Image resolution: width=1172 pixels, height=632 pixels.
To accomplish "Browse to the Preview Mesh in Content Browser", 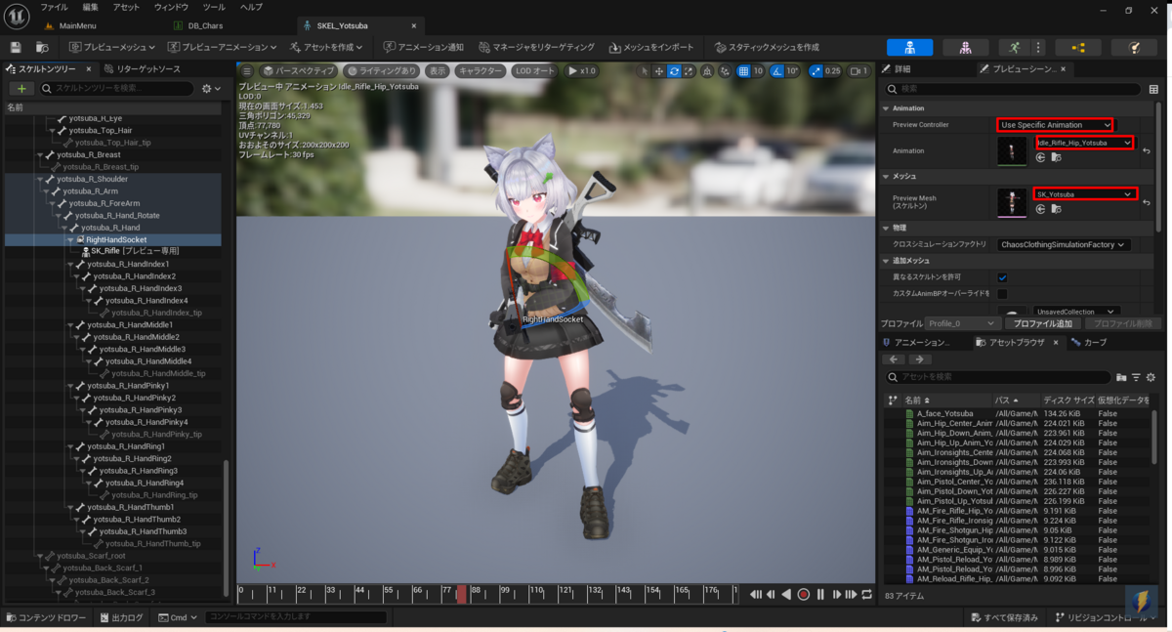I will pos(1056,208).
